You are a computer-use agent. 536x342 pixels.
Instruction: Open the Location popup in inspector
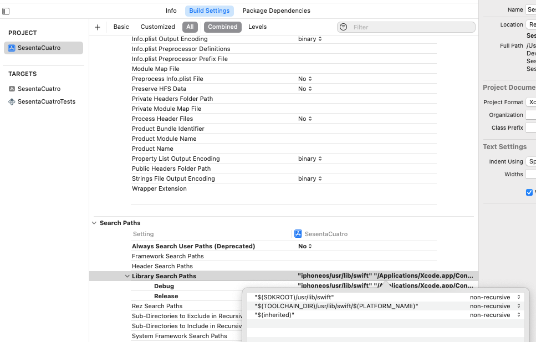click(531, 24)
